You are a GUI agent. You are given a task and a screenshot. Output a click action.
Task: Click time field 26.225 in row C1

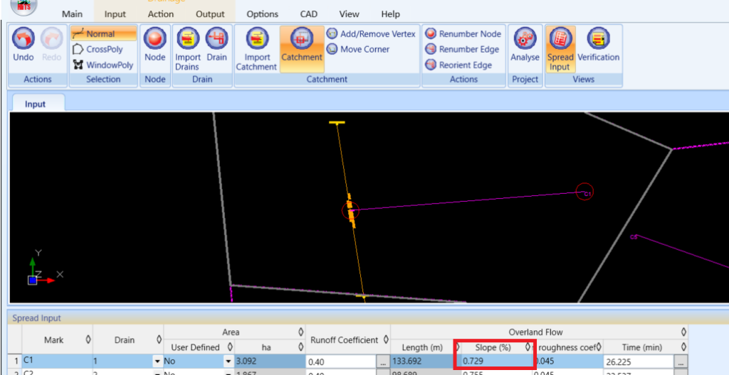639,362
